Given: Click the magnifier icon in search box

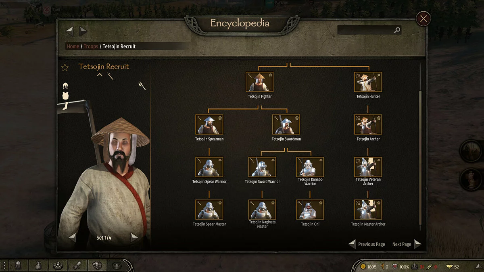Looking at the screenshot, I should (x=397, y=30).
